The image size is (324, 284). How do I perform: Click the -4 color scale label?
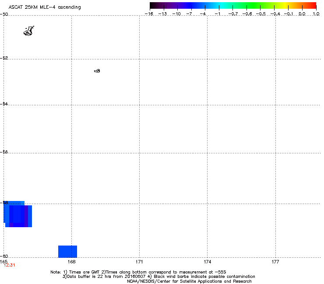tap(203, 14)
